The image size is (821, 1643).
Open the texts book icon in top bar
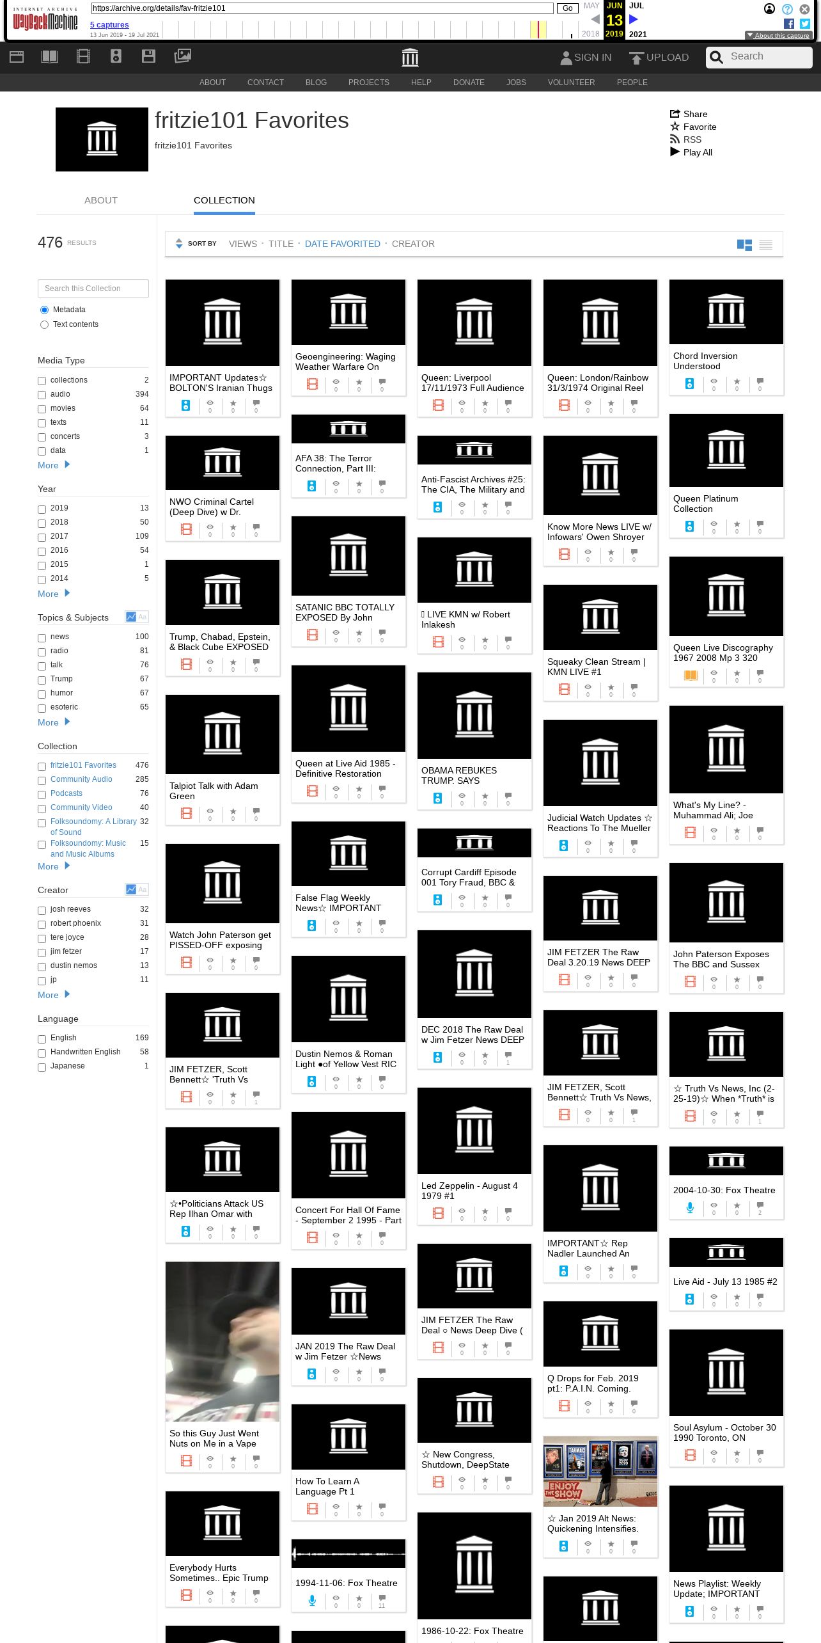coord(49,57)
